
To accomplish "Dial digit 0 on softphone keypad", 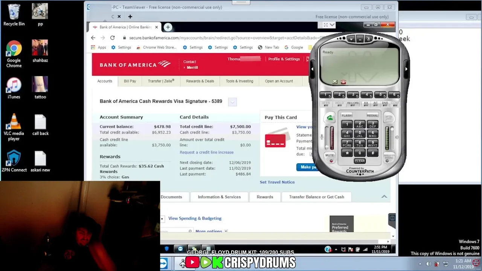I will click(x=360, y=153).
